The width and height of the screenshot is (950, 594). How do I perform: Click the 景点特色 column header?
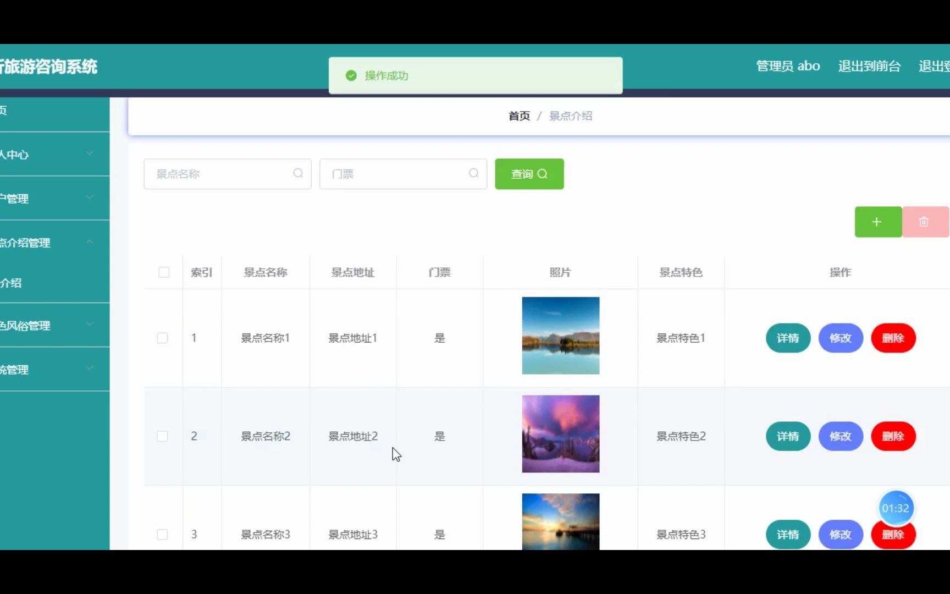pos(681,272)
